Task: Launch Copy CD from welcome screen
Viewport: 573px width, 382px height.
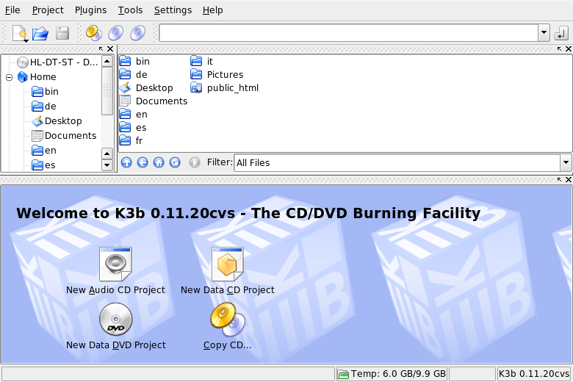Action: pos(227,326)
